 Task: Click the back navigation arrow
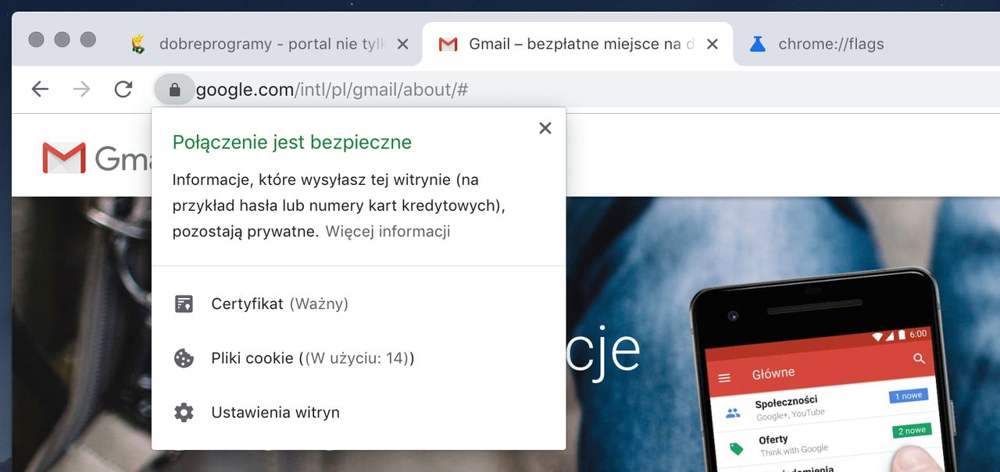(x=39, y=89)
